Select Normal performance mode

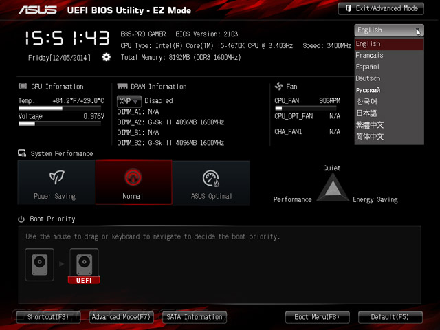134,182
